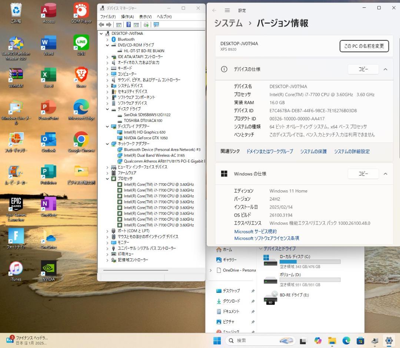The height and width of the screenshot is (348, 400).
Task: Start Brave browser from the desktop
Action: point(80,74)
